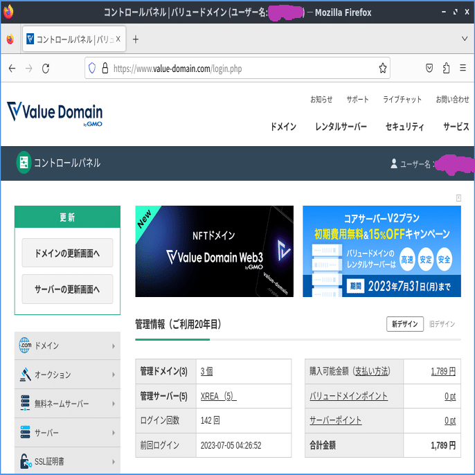This screenshot has width=475, height=475.
Task: Close the コントロールパネル browser tab
Action: (118, 39)
